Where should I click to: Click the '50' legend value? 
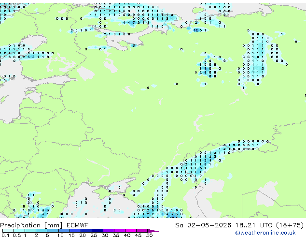coord(149,235)
